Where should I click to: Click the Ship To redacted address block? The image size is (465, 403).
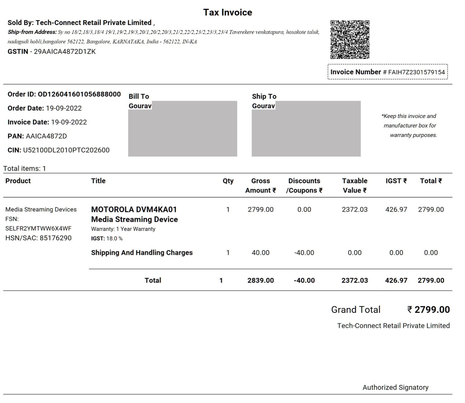pos(306,129)
